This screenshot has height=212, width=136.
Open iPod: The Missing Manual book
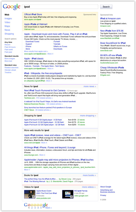[35, 181]
